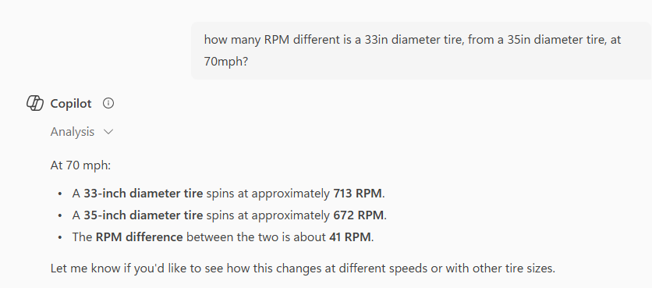Click 'between the two is about' text

pyautogui.click(x=256, y=236)
